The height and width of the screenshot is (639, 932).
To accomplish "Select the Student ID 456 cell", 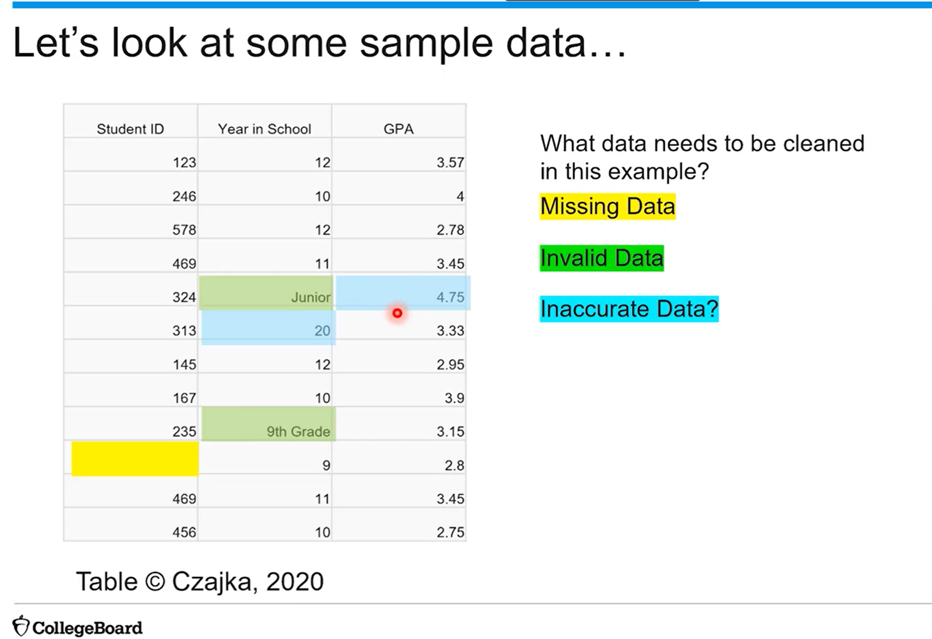I will click(x=130, y=525).
